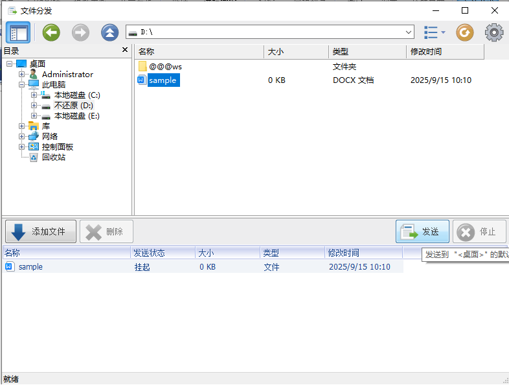Close the 目录 directory panel
Viewport: 509px width, 385px height.
[124, 50]
